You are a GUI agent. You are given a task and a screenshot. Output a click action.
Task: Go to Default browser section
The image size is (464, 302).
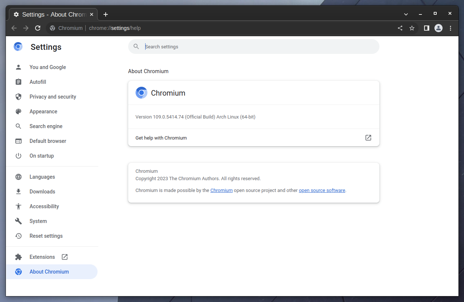(52, 141)
